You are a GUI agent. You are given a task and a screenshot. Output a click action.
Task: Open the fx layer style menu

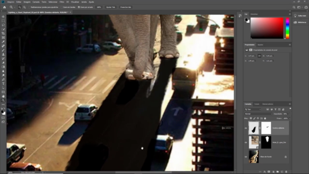(265, 172)
